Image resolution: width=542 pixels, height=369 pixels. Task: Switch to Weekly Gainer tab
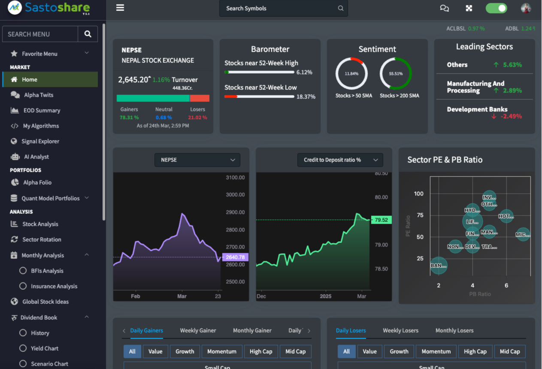coord(198,330)
